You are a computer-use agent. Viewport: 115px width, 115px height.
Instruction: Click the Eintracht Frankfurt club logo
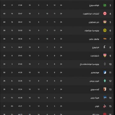point(105,14)
